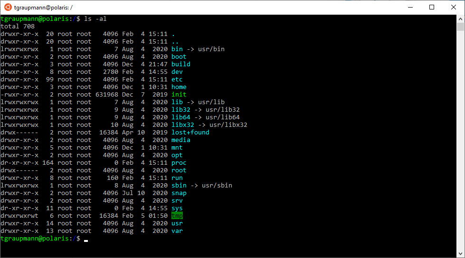Screen dimensions: 465x258
Task: Click the 'libx32' symlink name
Action: pyautogui.click(x=183, y=125)
